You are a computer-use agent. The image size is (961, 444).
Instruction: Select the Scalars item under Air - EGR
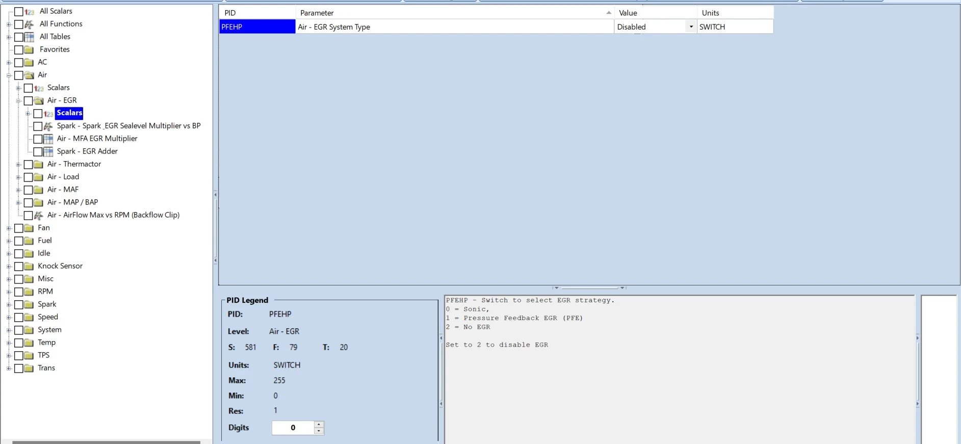coord(69,113)
